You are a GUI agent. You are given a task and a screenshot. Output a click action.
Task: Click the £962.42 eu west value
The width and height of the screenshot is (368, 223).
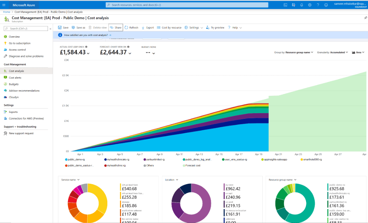(x=233, y=189)
